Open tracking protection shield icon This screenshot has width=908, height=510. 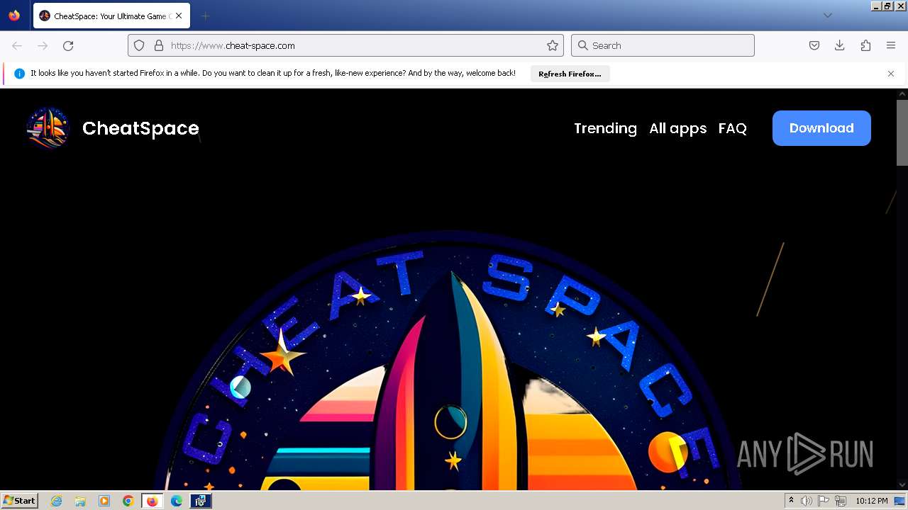tap(139, 45)
